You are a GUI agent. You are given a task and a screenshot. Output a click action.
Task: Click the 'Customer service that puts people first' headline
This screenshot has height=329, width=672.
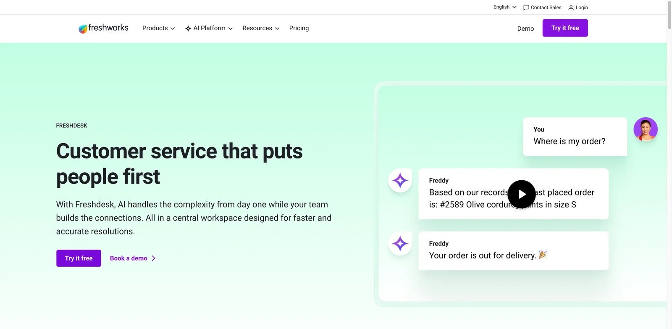(x=179, y=164)
